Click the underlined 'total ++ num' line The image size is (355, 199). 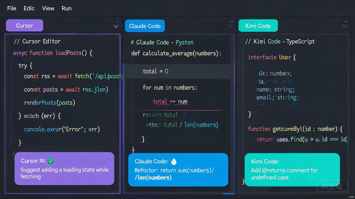(170, 102)
